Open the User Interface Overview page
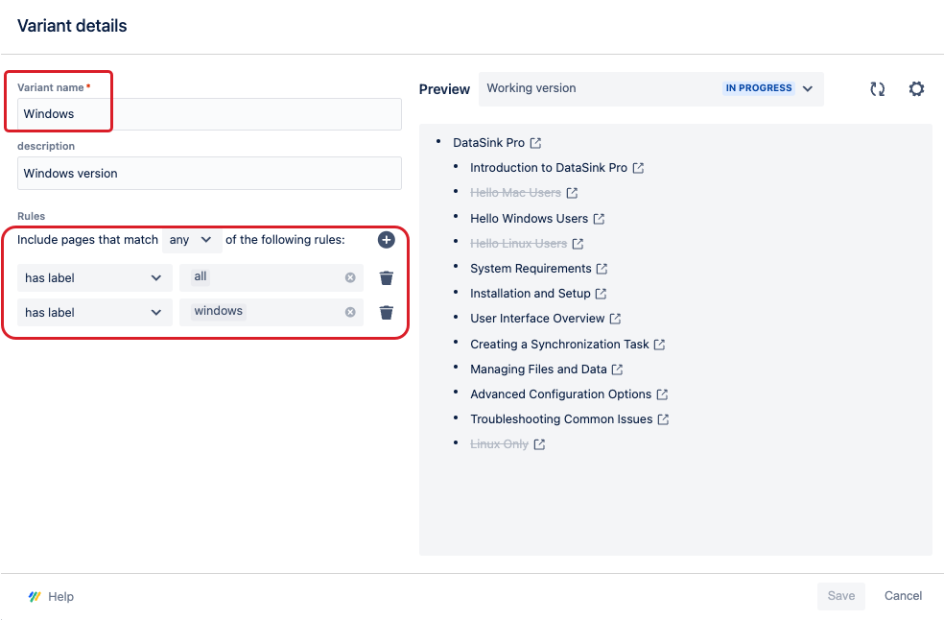 point(537,319)
